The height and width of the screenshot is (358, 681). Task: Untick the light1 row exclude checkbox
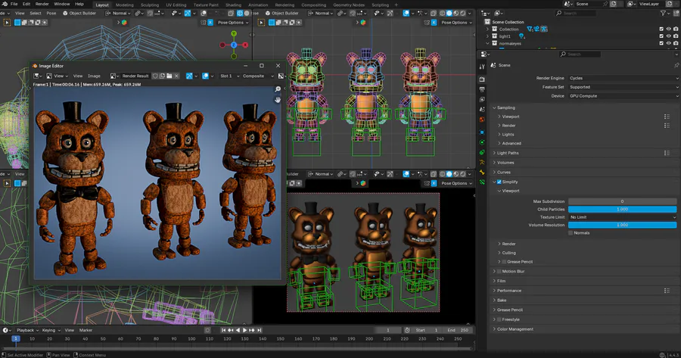tap(661, 36)
